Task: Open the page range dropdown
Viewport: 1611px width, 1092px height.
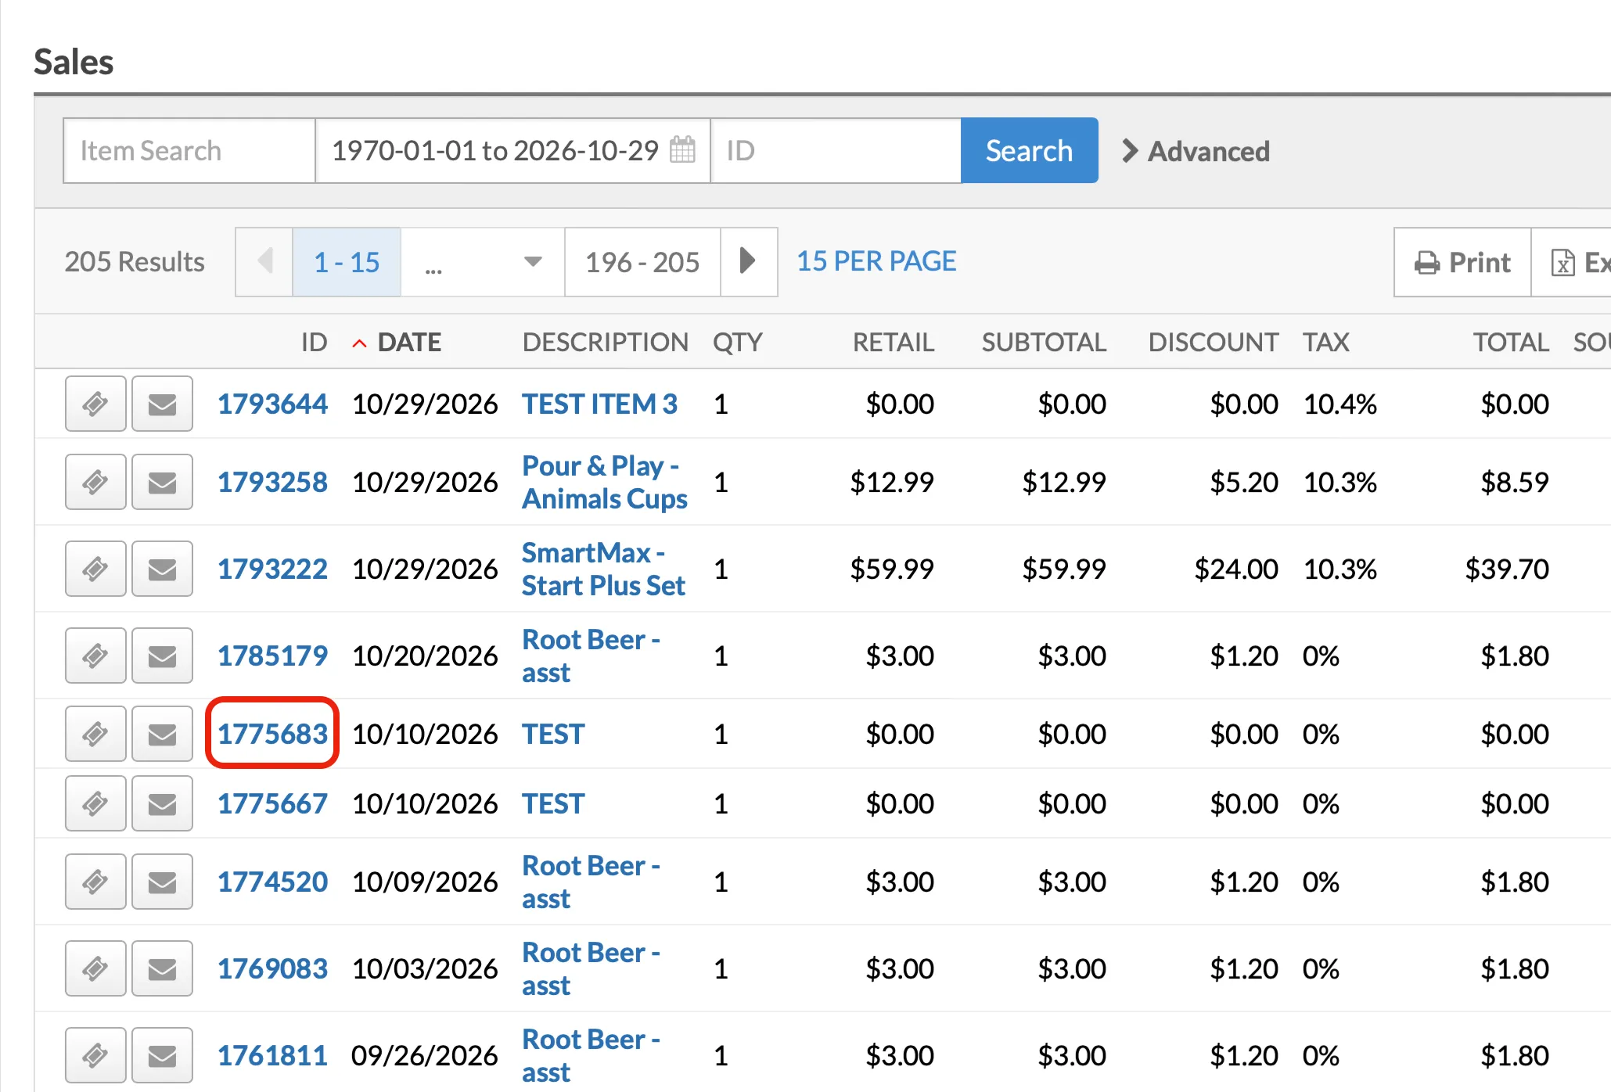Action: (483, 262)
